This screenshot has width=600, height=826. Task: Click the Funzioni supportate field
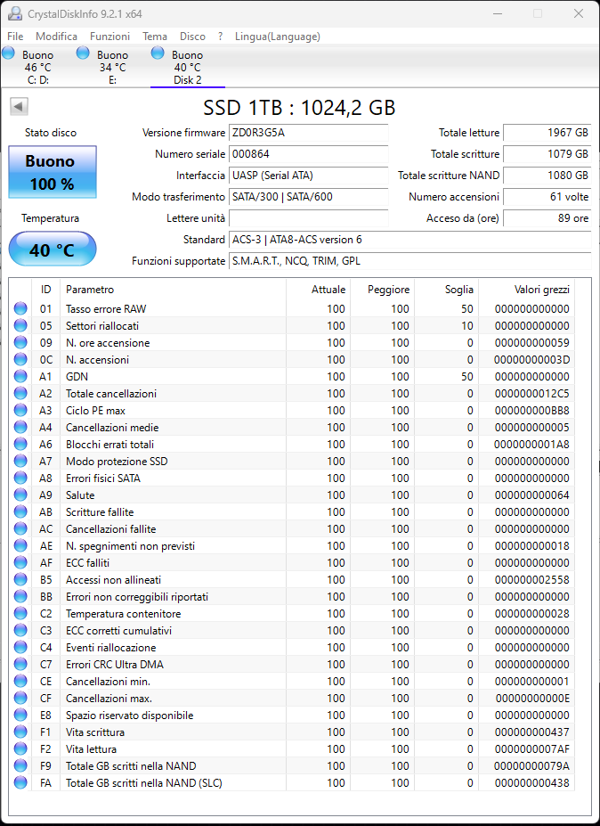[x=410, y=261]
